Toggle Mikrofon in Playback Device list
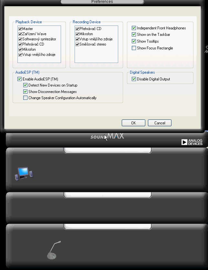The image size is (208, 270). pos(20,49)
